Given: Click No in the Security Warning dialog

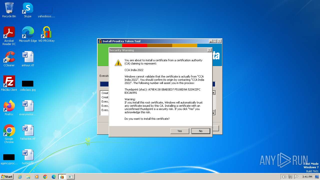Looking at the screenshot, I should [x=200, y=131].
